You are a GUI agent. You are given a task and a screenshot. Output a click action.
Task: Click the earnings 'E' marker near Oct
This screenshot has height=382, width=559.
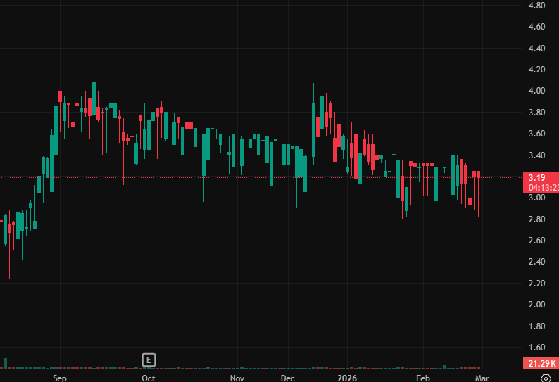click(149, 360)
